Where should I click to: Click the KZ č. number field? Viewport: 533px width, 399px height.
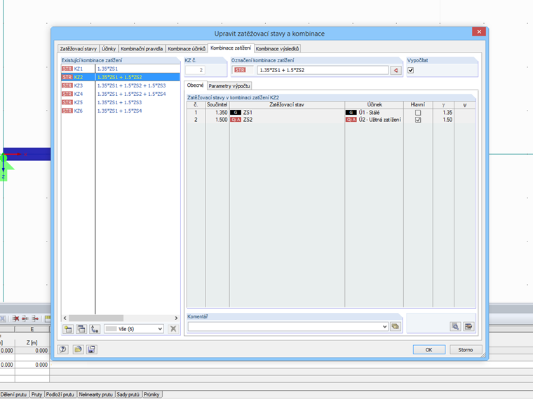coord(196,70)
